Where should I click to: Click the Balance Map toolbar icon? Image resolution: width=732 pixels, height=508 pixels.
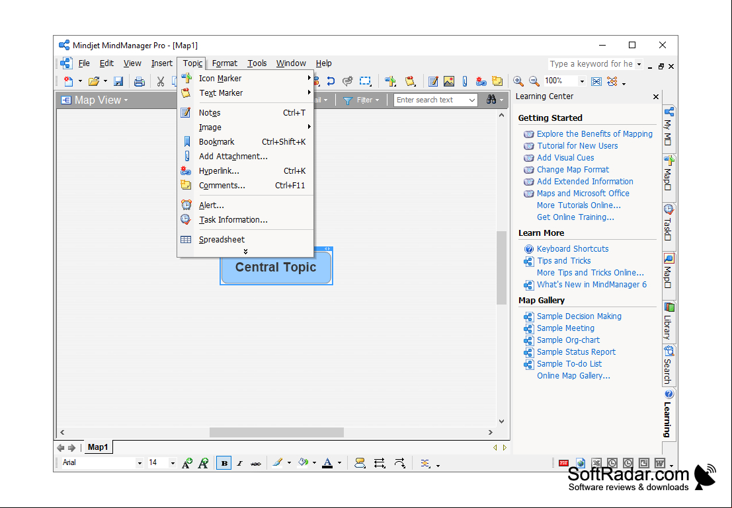(612, 82)
